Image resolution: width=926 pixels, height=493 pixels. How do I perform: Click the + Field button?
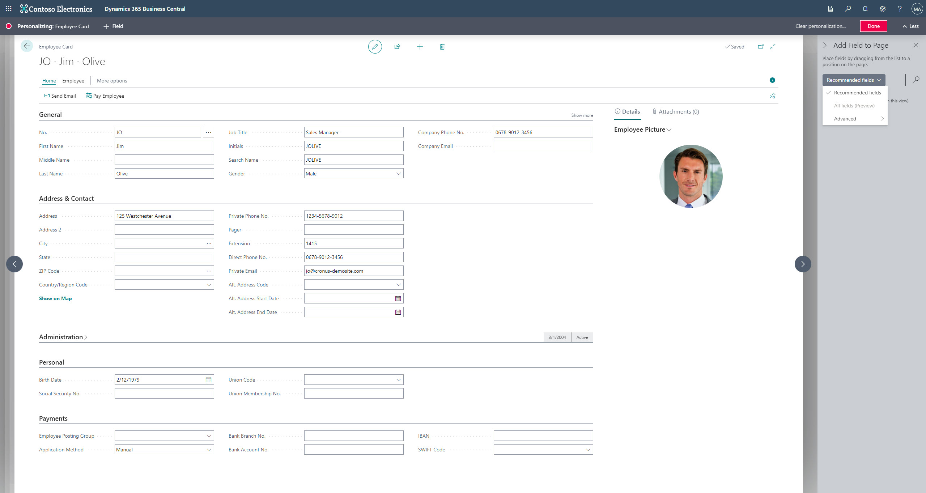point(113,26)
